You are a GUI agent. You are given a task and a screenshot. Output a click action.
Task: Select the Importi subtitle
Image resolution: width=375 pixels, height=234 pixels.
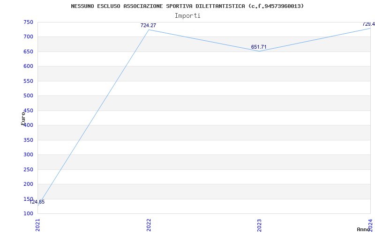(187, 16)
